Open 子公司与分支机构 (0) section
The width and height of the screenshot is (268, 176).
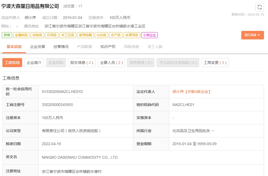178,63
